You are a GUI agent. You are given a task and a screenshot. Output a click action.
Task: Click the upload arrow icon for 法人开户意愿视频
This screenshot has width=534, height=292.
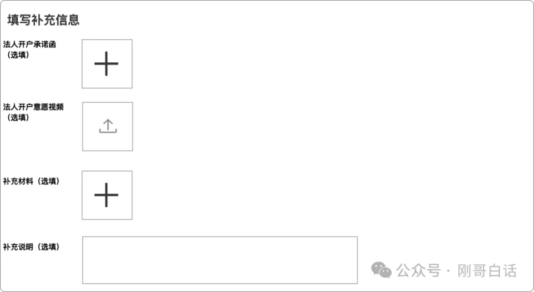108,126
